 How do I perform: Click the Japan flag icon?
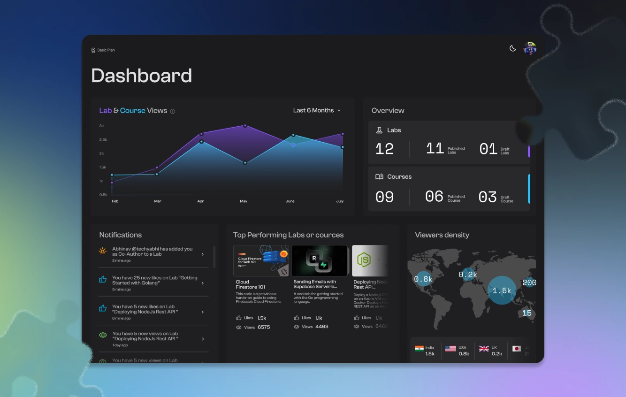pyautogui.click(x=517, y=349)
